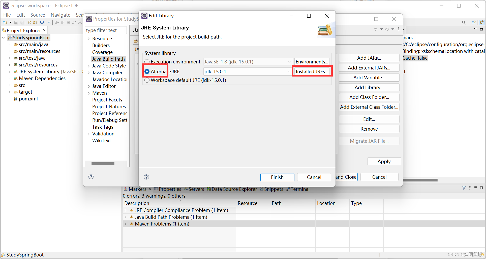
Task: Click the Save toolbar icon
Action: coord(16,22)
